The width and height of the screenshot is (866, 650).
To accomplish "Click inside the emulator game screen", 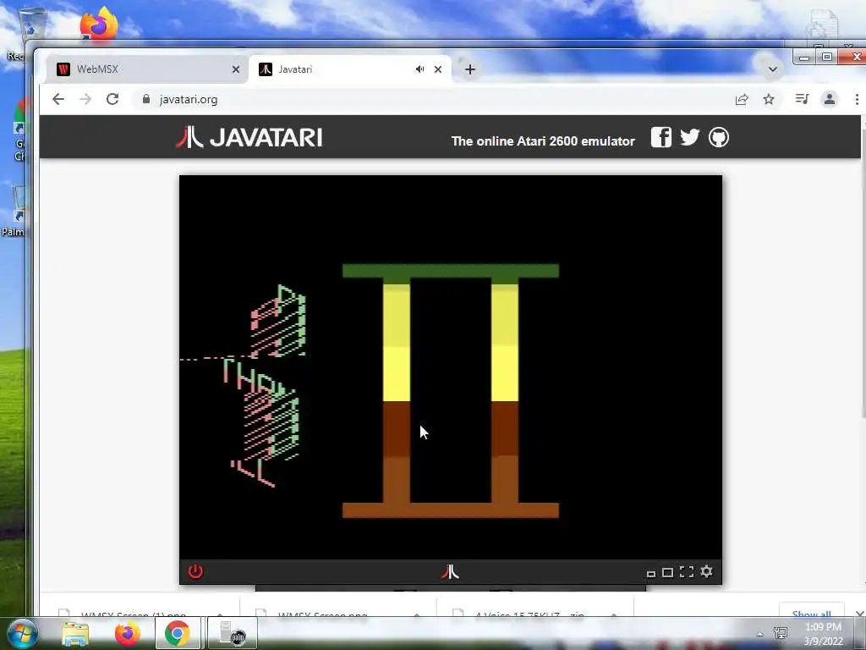I will click(451, 367).
